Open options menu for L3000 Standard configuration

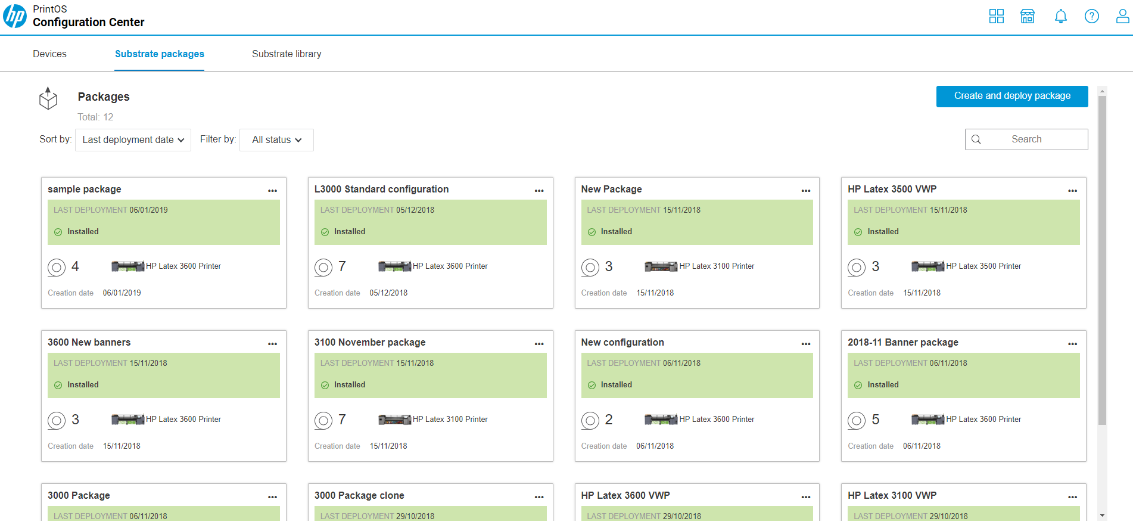[539, 191]
